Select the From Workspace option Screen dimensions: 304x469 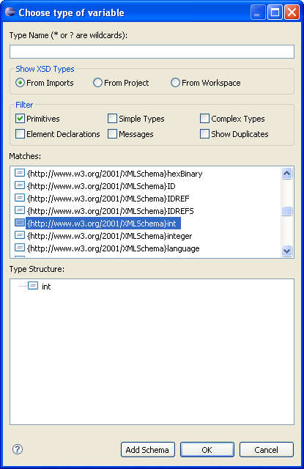point(175,83)
